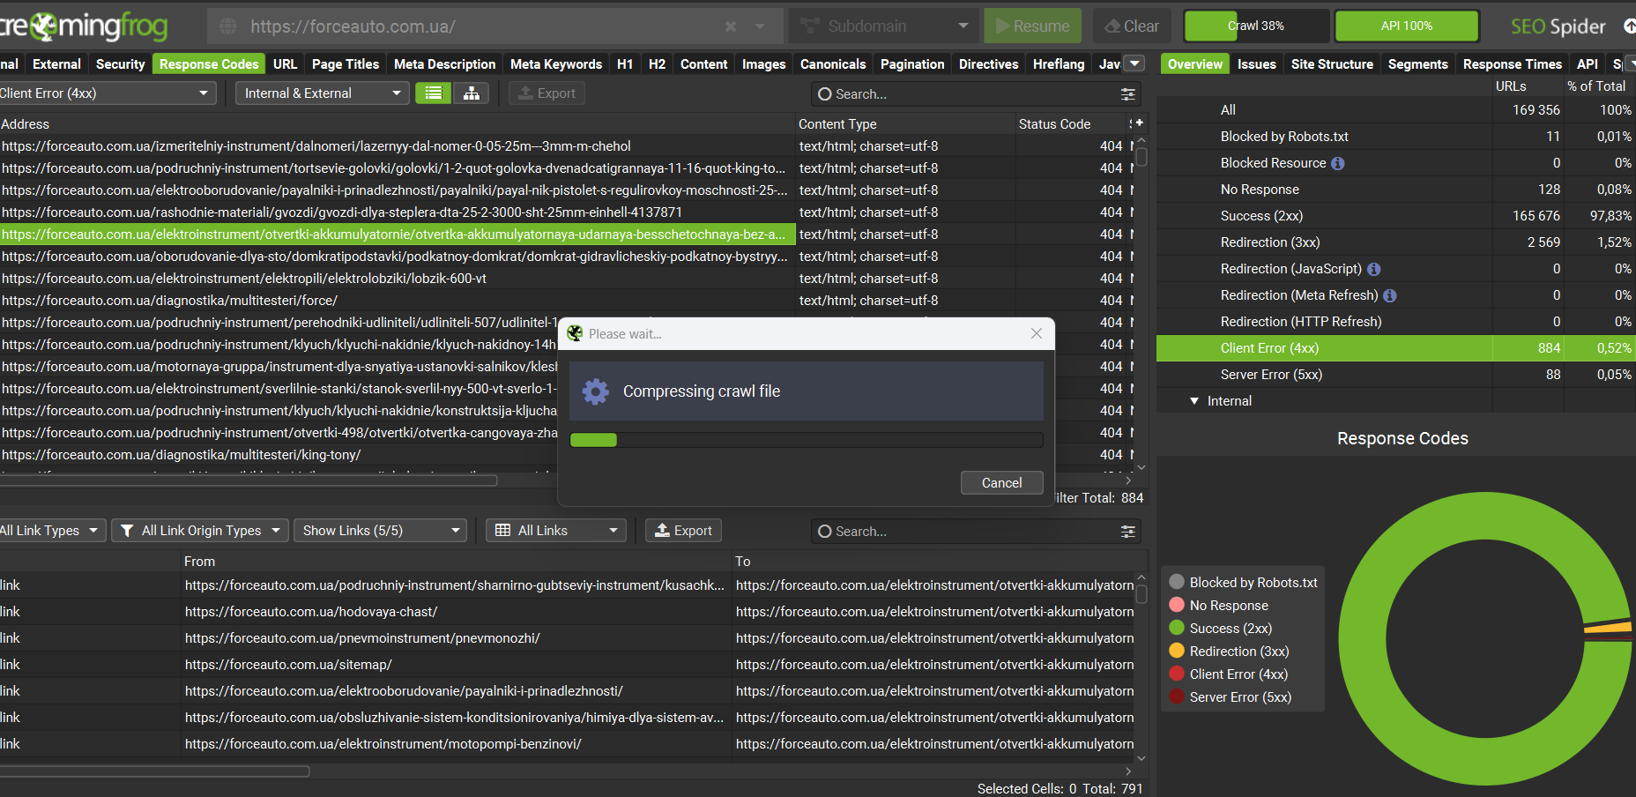Select the Redirection (3xx) overview row

1396,242
